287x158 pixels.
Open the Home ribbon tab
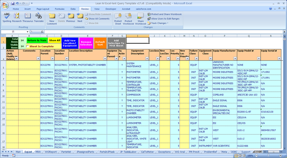[x=16, y=9]
